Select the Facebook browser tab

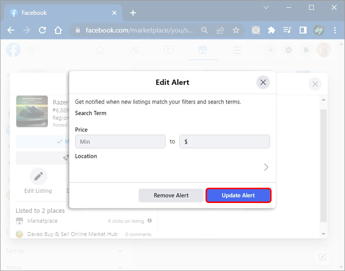(x=63, y=13)
